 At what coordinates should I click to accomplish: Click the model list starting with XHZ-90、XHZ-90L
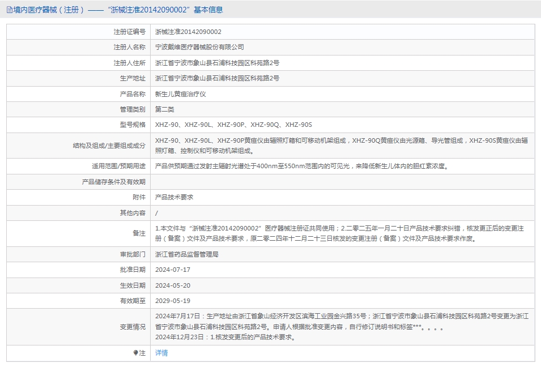click(x=233, y=125)
